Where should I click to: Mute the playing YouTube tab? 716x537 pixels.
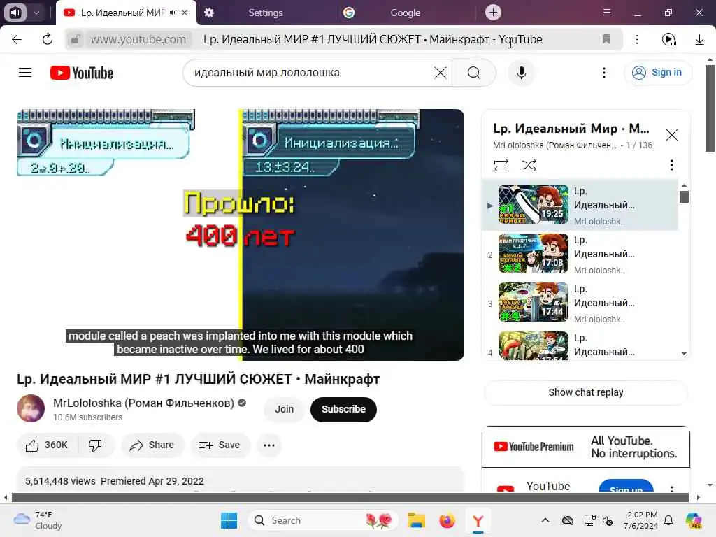coord(173,13)
